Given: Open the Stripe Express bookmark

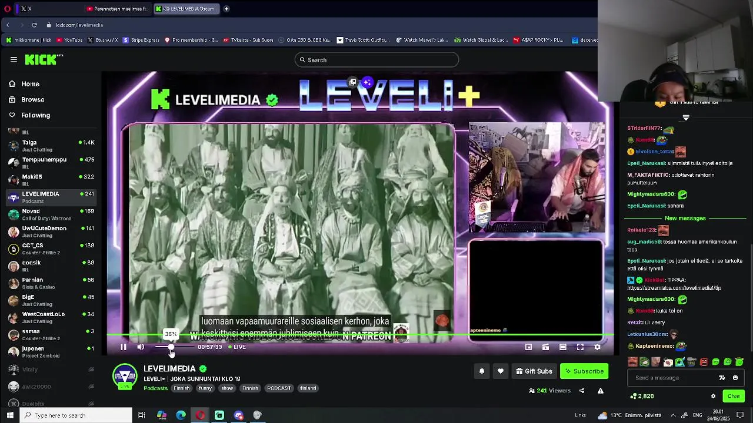Looking at the screenshot, I should pos(141,40).
